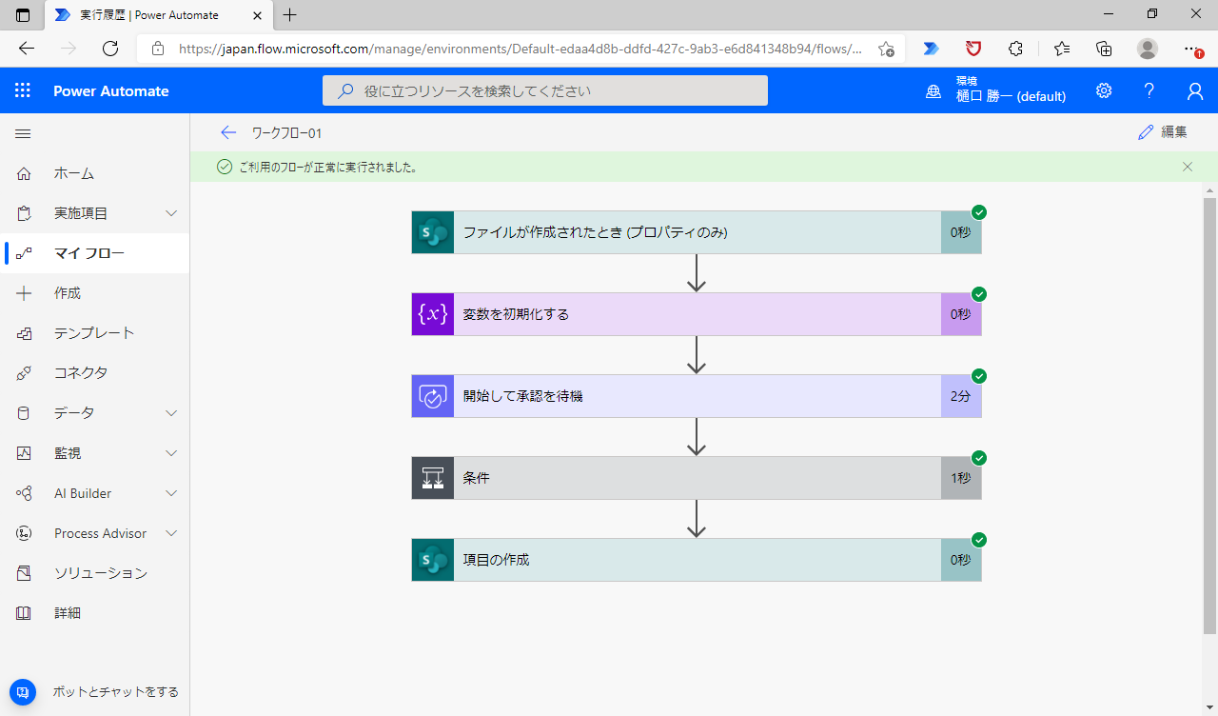
Task: Click the variable icon on 変数を初期化する
Action: coord(433,314)
